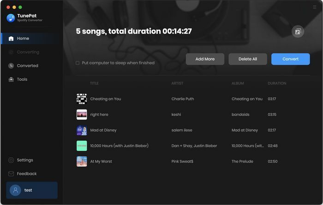Click the ALBUM column header

(238, 83)
